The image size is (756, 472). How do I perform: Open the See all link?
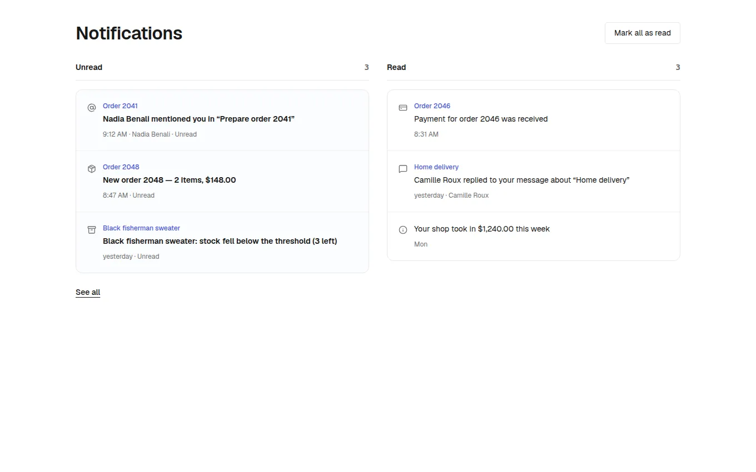click(88, 292)
